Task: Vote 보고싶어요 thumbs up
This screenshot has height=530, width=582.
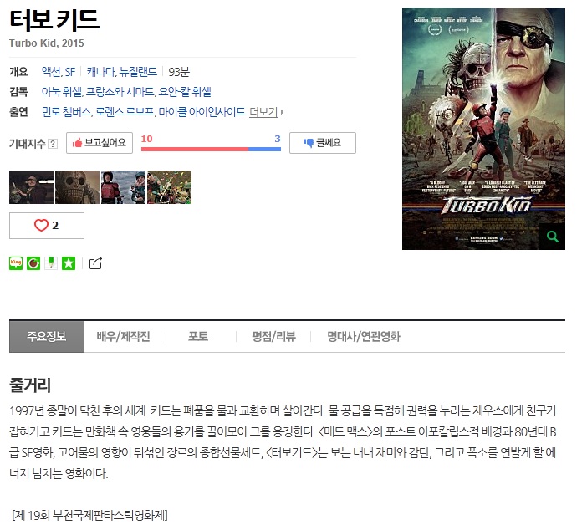Action: (x=100, y=143)
